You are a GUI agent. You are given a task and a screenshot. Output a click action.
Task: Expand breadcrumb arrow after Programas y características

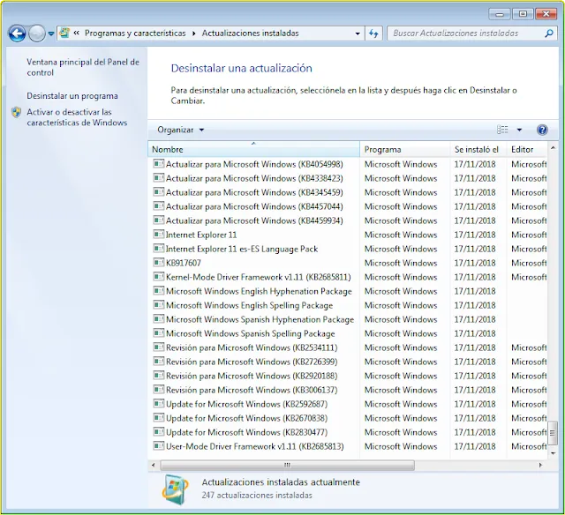[194, 34]
